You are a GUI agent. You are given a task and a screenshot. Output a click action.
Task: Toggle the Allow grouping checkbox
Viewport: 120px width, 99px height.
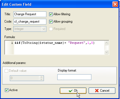[x=51, y=21]
